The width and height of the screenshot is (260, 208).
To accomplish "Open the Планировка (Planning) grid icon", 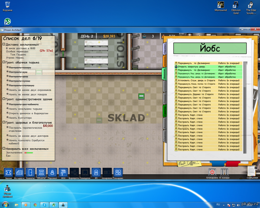I will click(x=118, y=173).
